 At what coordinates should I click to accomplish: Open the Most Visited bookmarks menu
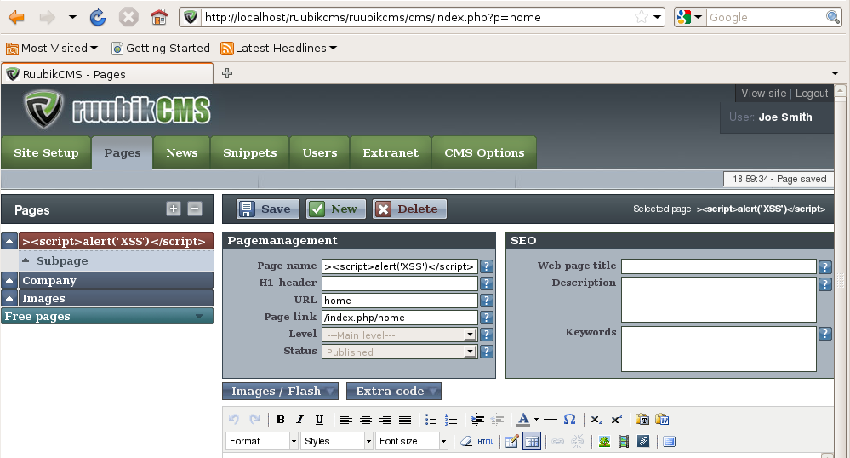coord(52,49)
